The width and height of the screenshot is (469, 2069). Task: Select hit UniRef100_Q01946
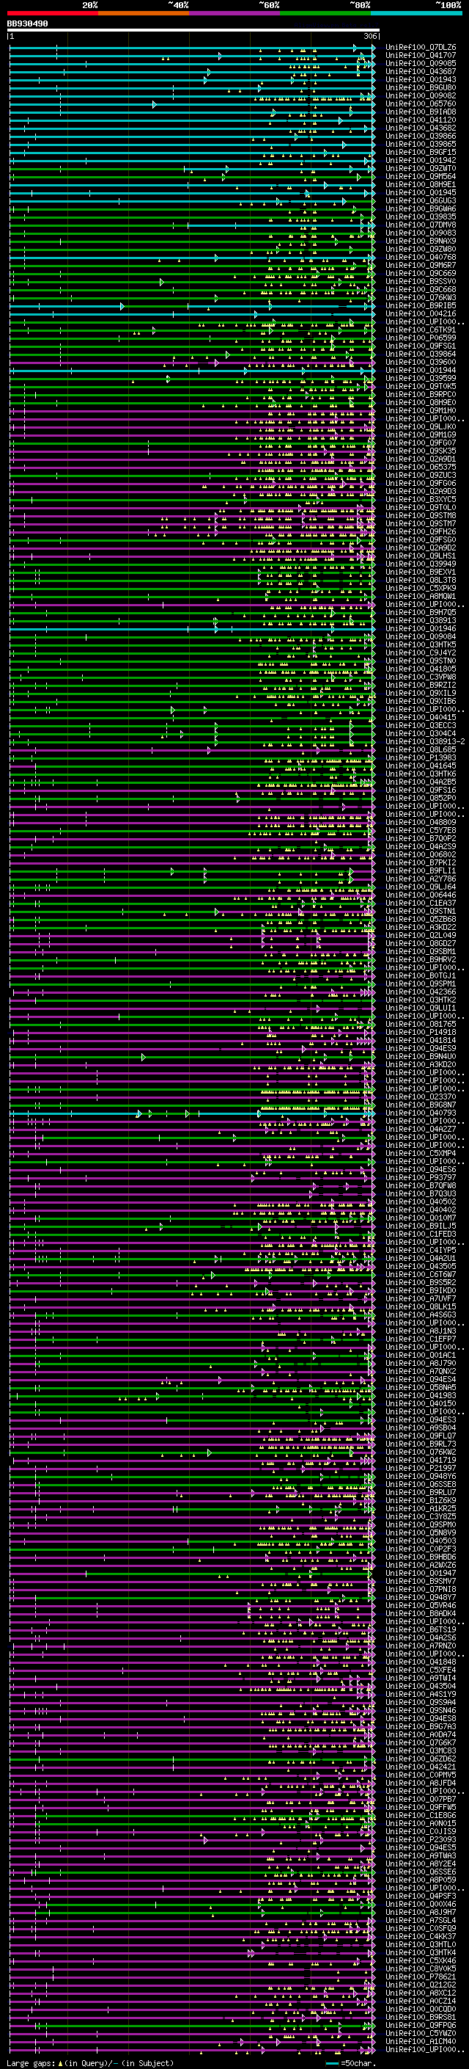(x=421, y=628)
